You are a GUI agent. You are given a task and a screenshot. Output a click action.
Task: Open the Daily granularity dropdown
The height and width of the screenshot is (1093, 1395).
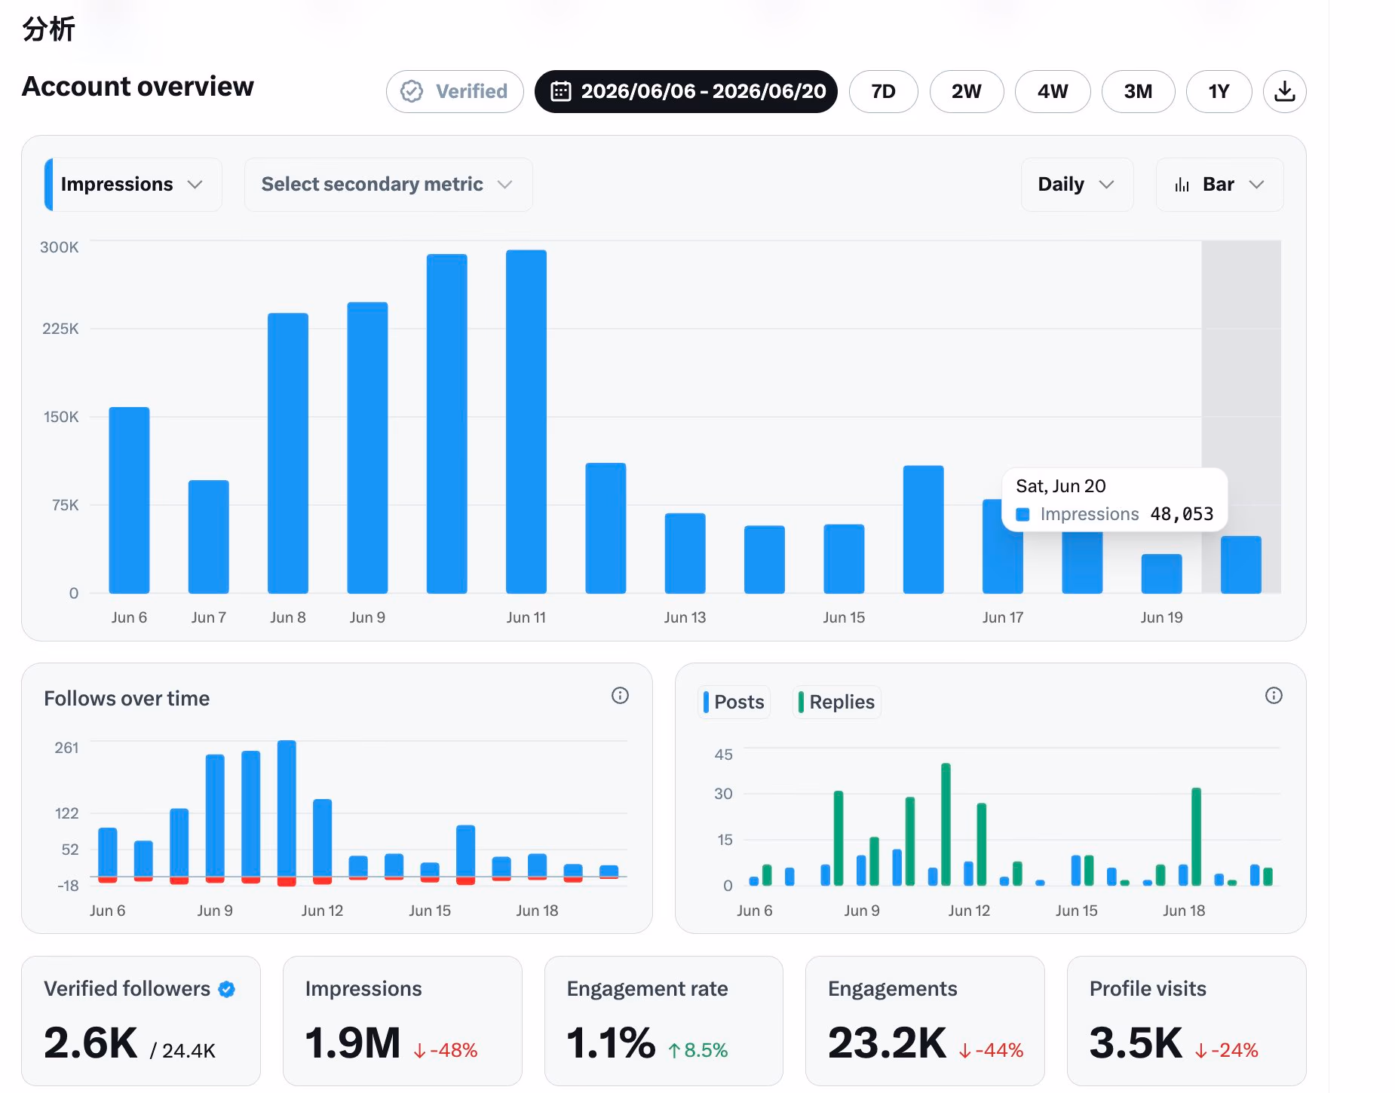coord(1077,185)
